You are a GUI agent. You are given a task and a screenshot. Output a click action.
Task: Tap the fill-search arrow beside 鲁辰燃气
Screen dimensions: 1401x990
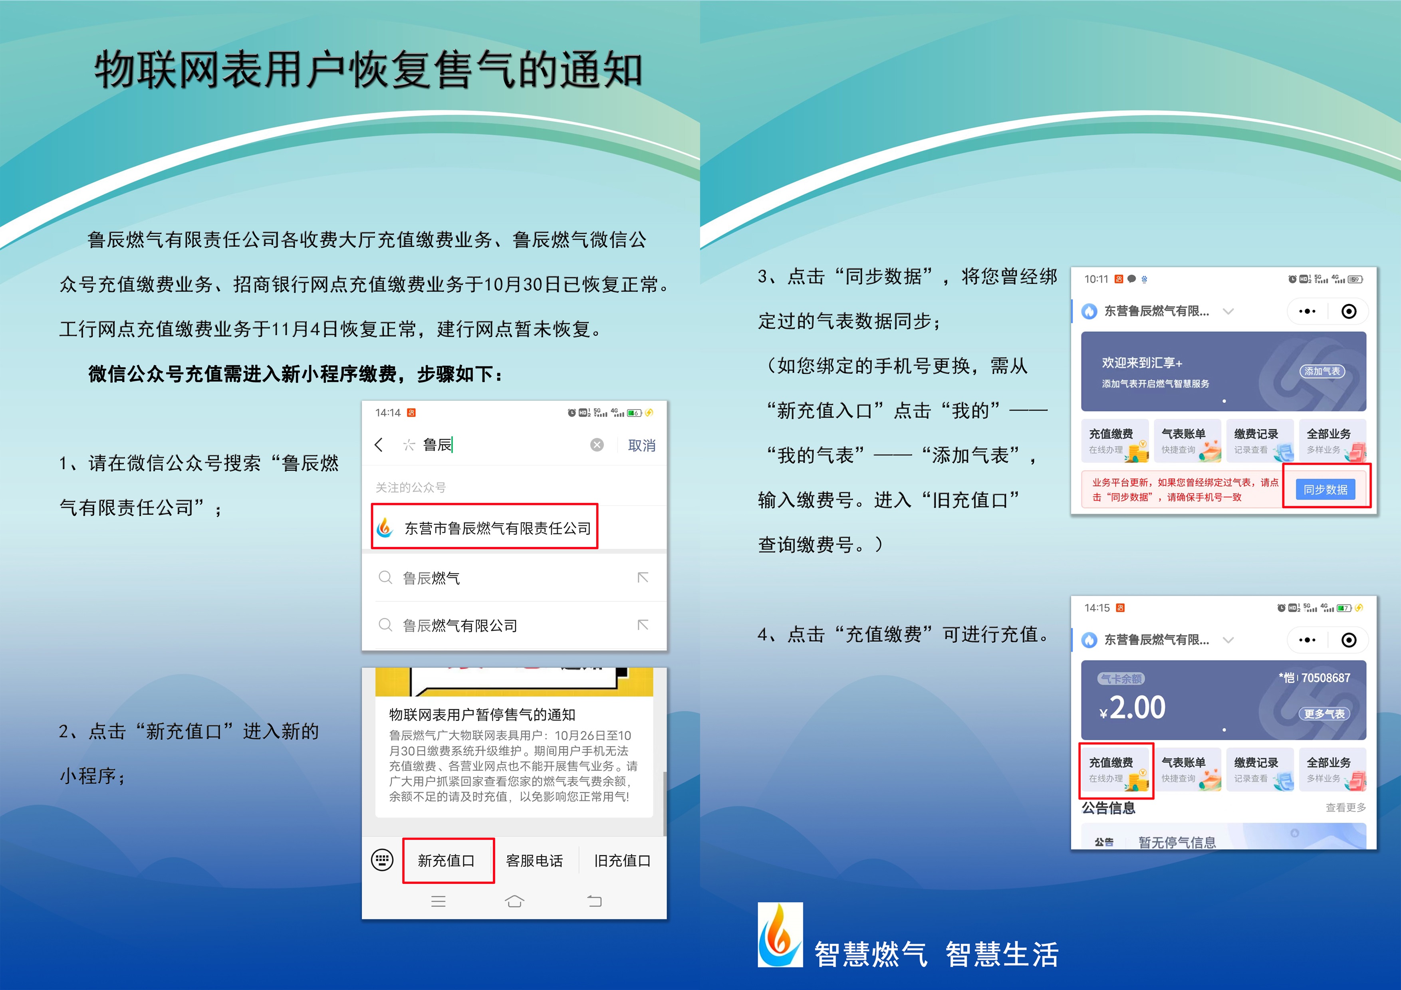[643, 578]
